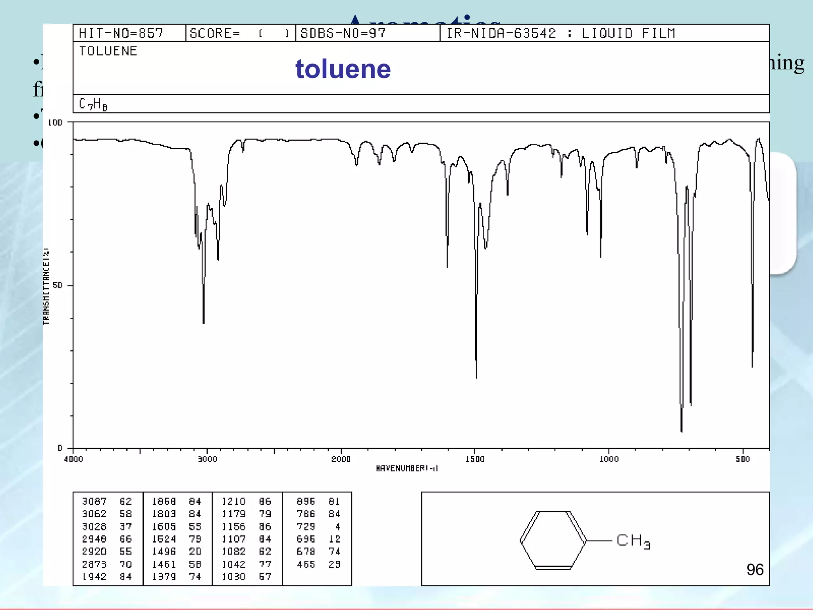This screenshot has width=813, height=610.
Task: Click the blue 'toluene' title text
Action: (343, 69)
